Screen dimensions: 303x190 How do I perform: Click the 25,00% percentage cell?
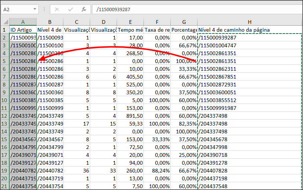pos(184,155)
